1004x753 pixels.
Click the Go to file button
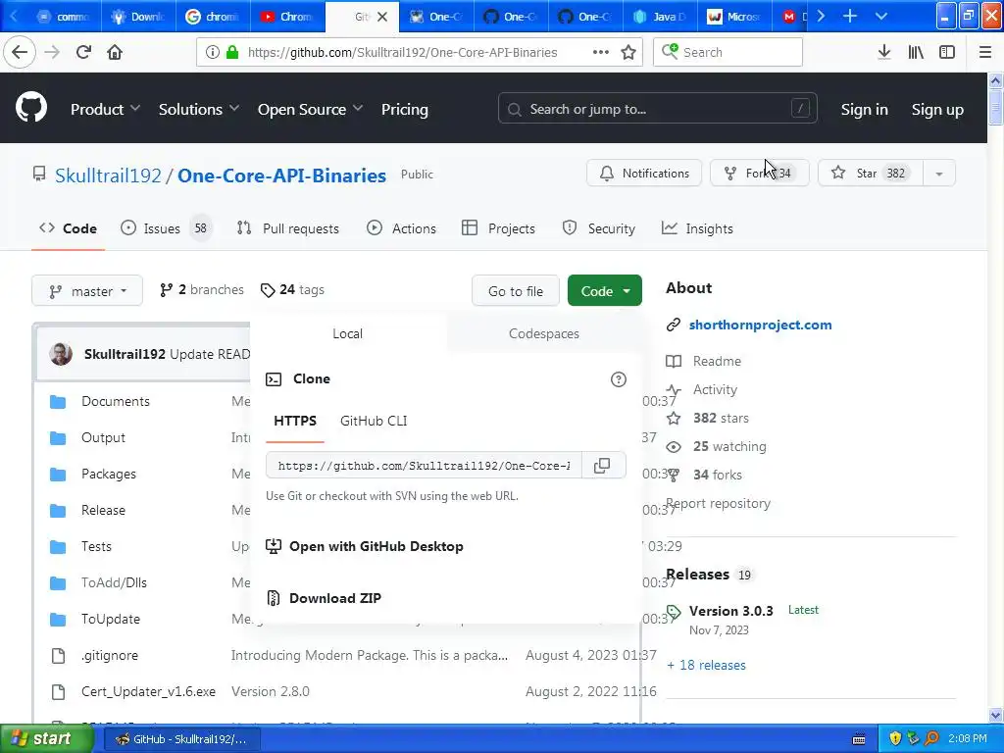(516, 291)
